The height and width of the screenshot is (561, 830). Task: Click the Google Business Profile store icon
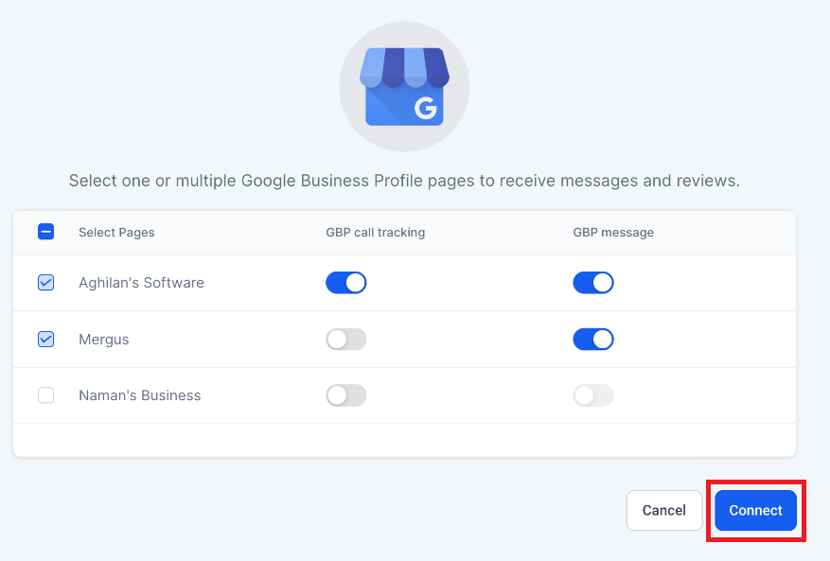(x=404, y=87)
